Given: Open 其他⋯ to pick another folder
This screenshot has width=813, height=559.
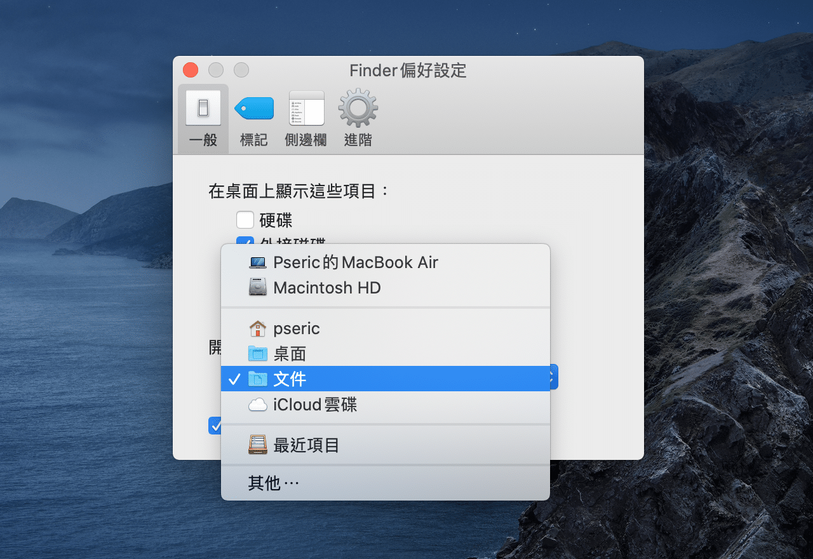Looking at the screenshot, I should coord(386,483).
